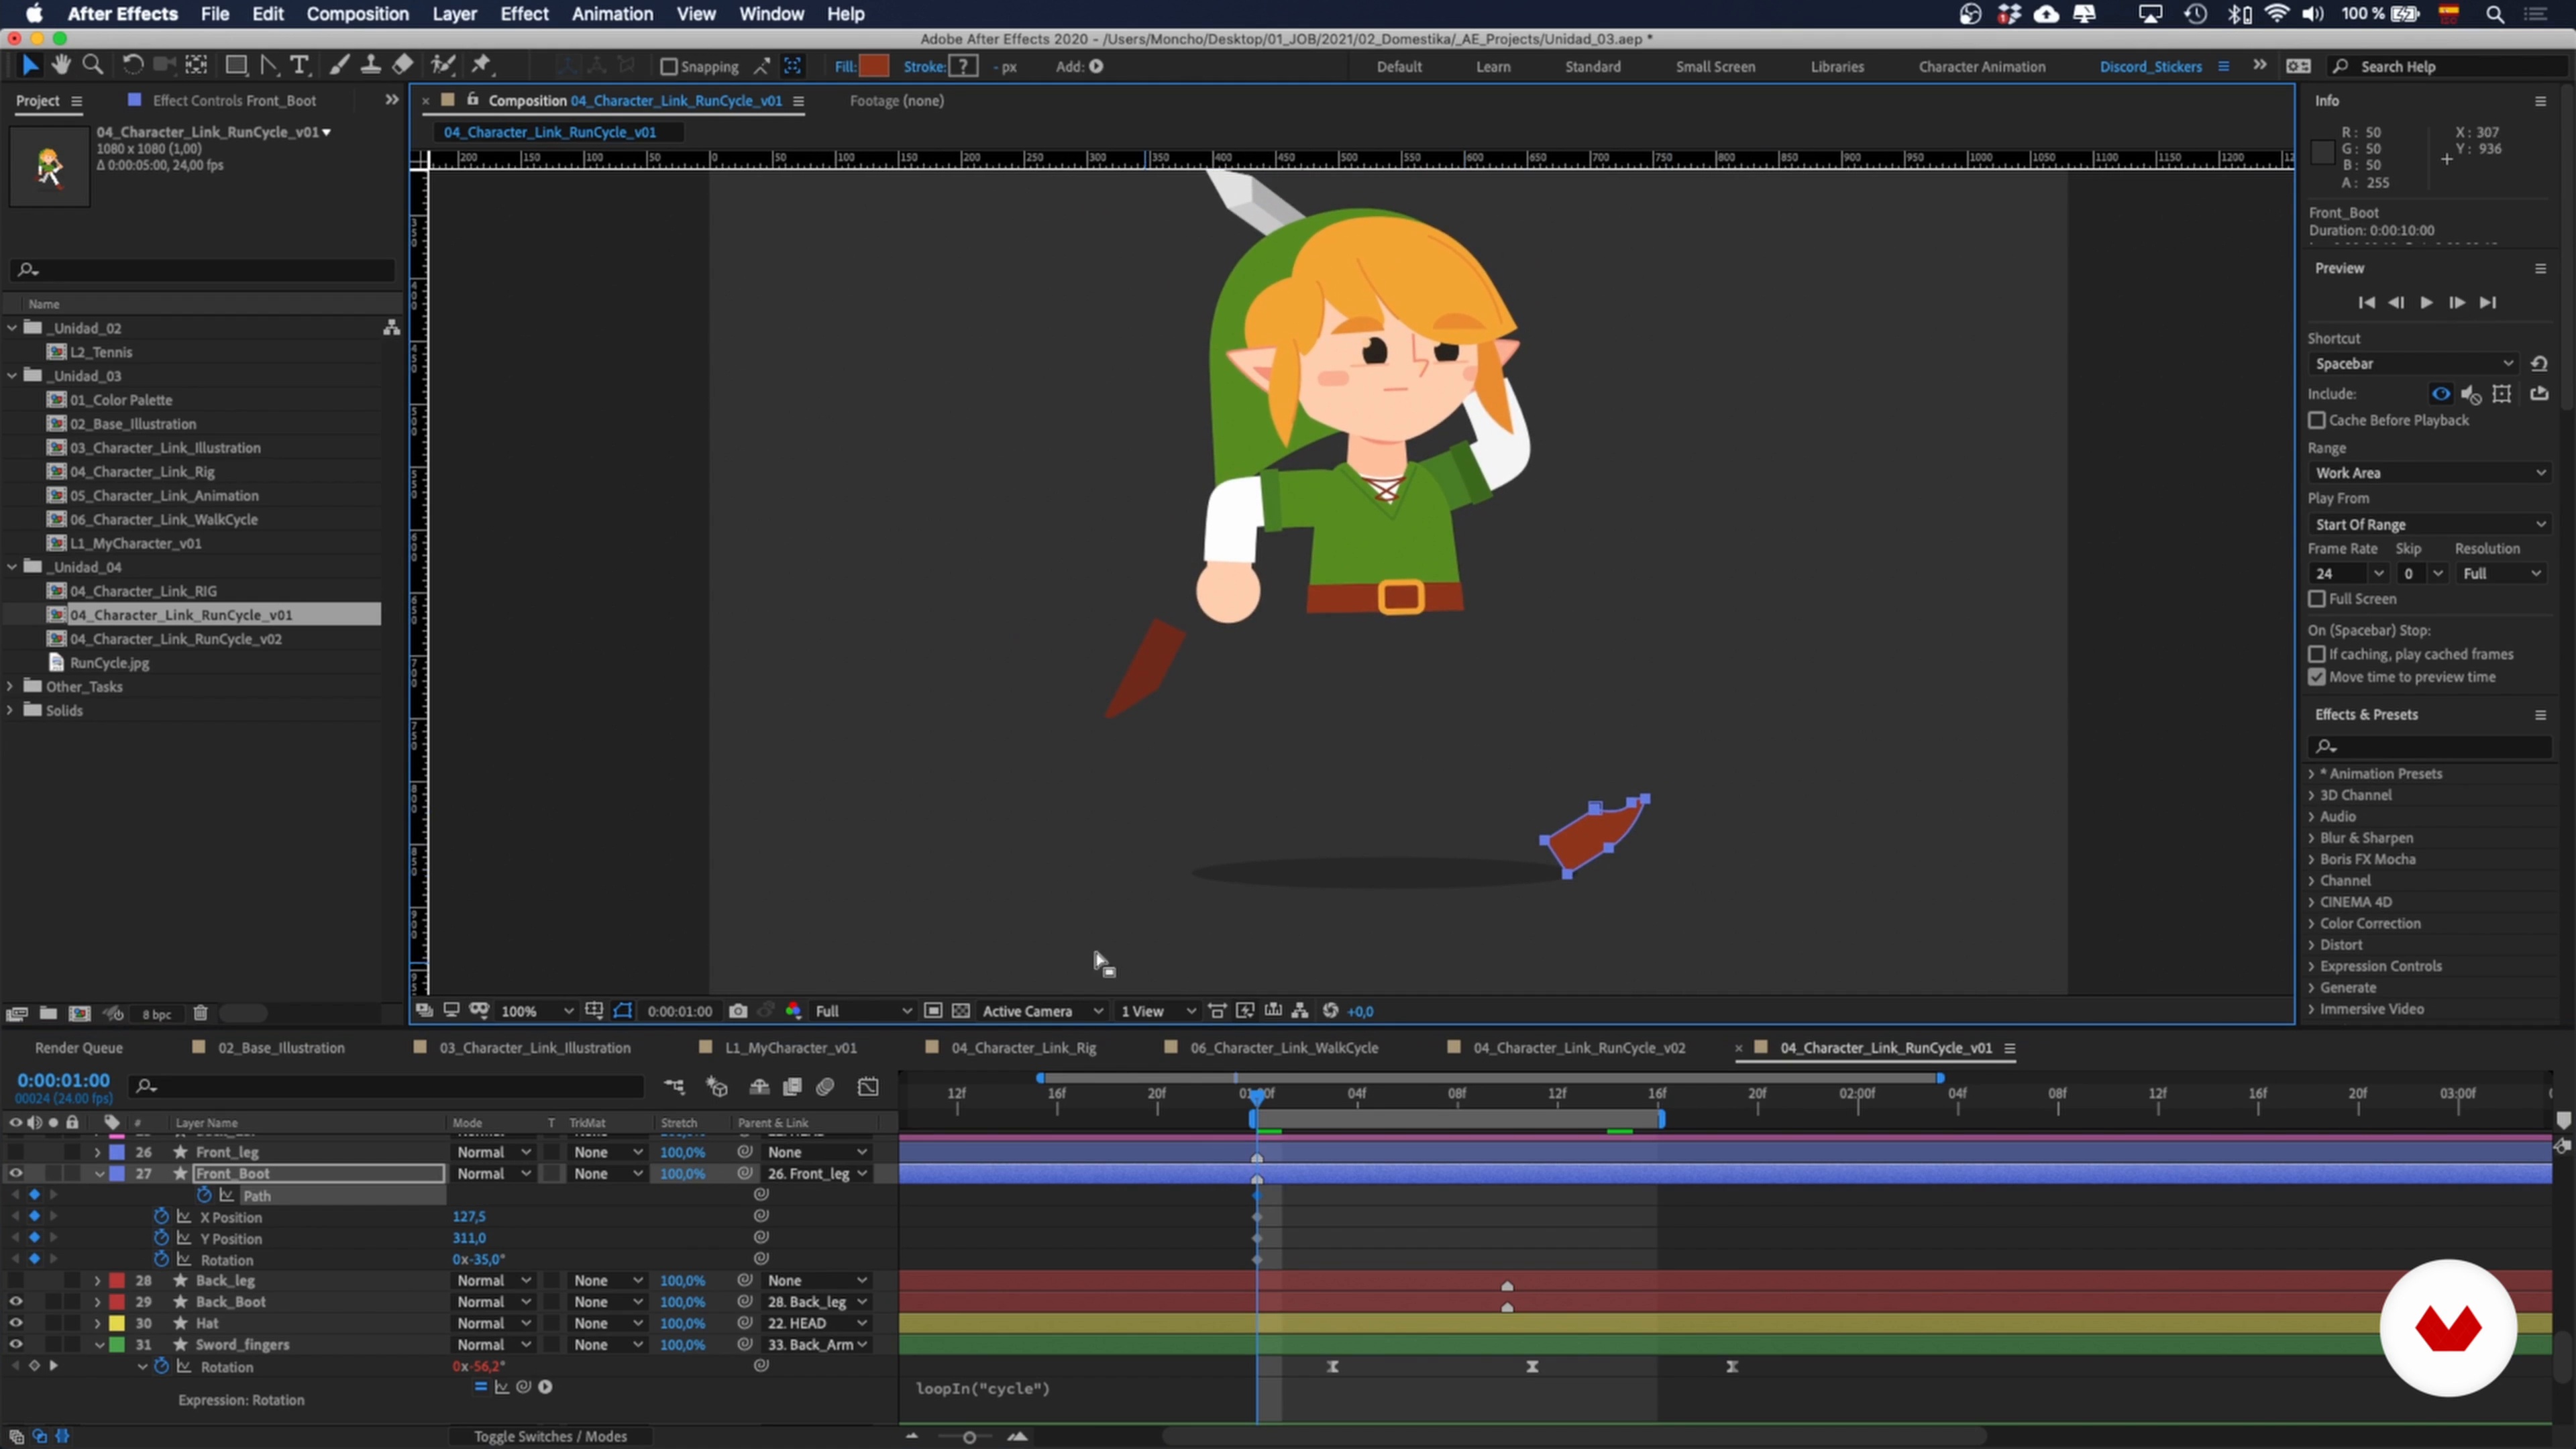
Task: Hide the Front_Boot layer
Action: coord(16,1174)
